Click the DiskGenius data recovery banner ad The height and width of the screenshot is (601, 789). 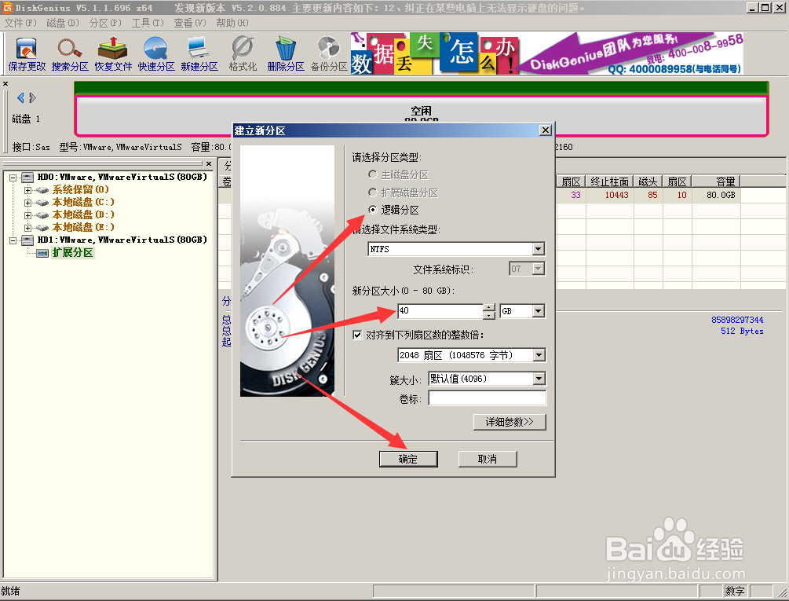[x=547, y=54]
